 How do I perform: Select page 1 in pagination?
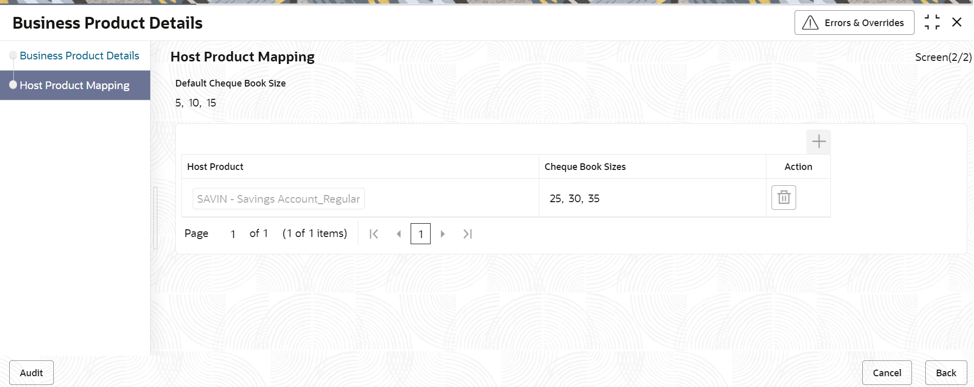pyautogui.click(x=420, y=234)
